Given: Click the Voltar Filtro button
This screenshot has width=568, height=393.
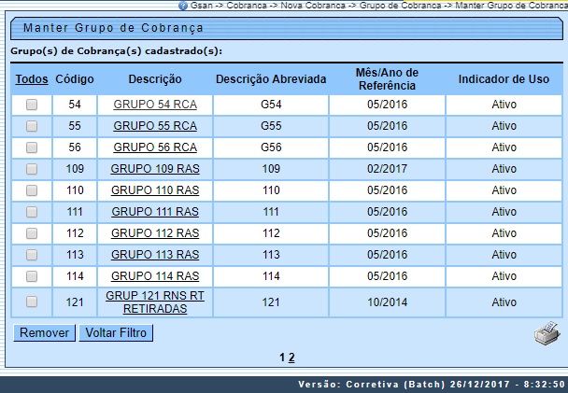Looking at the screenshot, I should pos(116,332).
